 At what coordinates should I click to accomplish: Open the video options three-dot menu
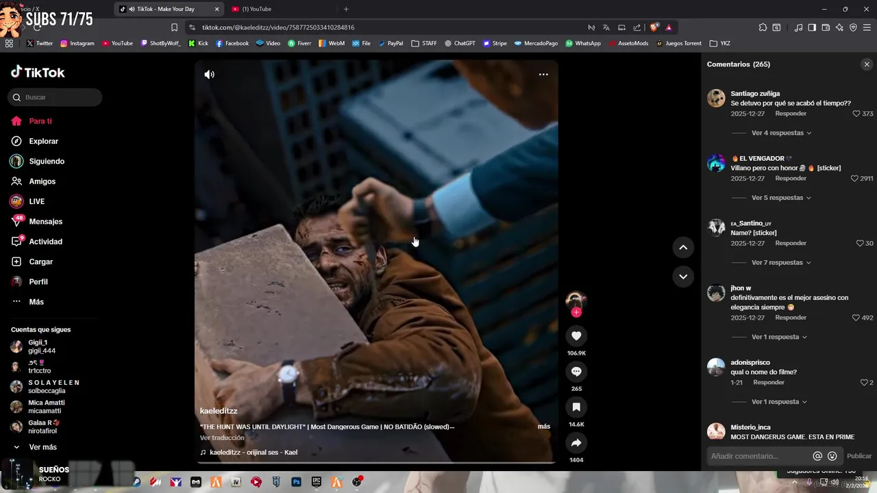(543, 75)
